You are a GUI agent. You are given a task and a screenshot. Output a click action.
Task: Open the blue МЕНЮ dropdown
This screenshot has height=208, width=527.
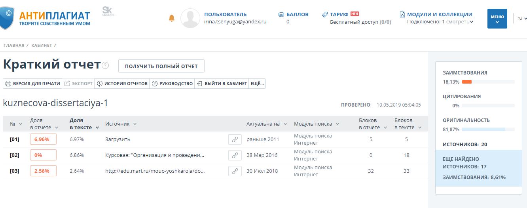[x=497, y=19]
